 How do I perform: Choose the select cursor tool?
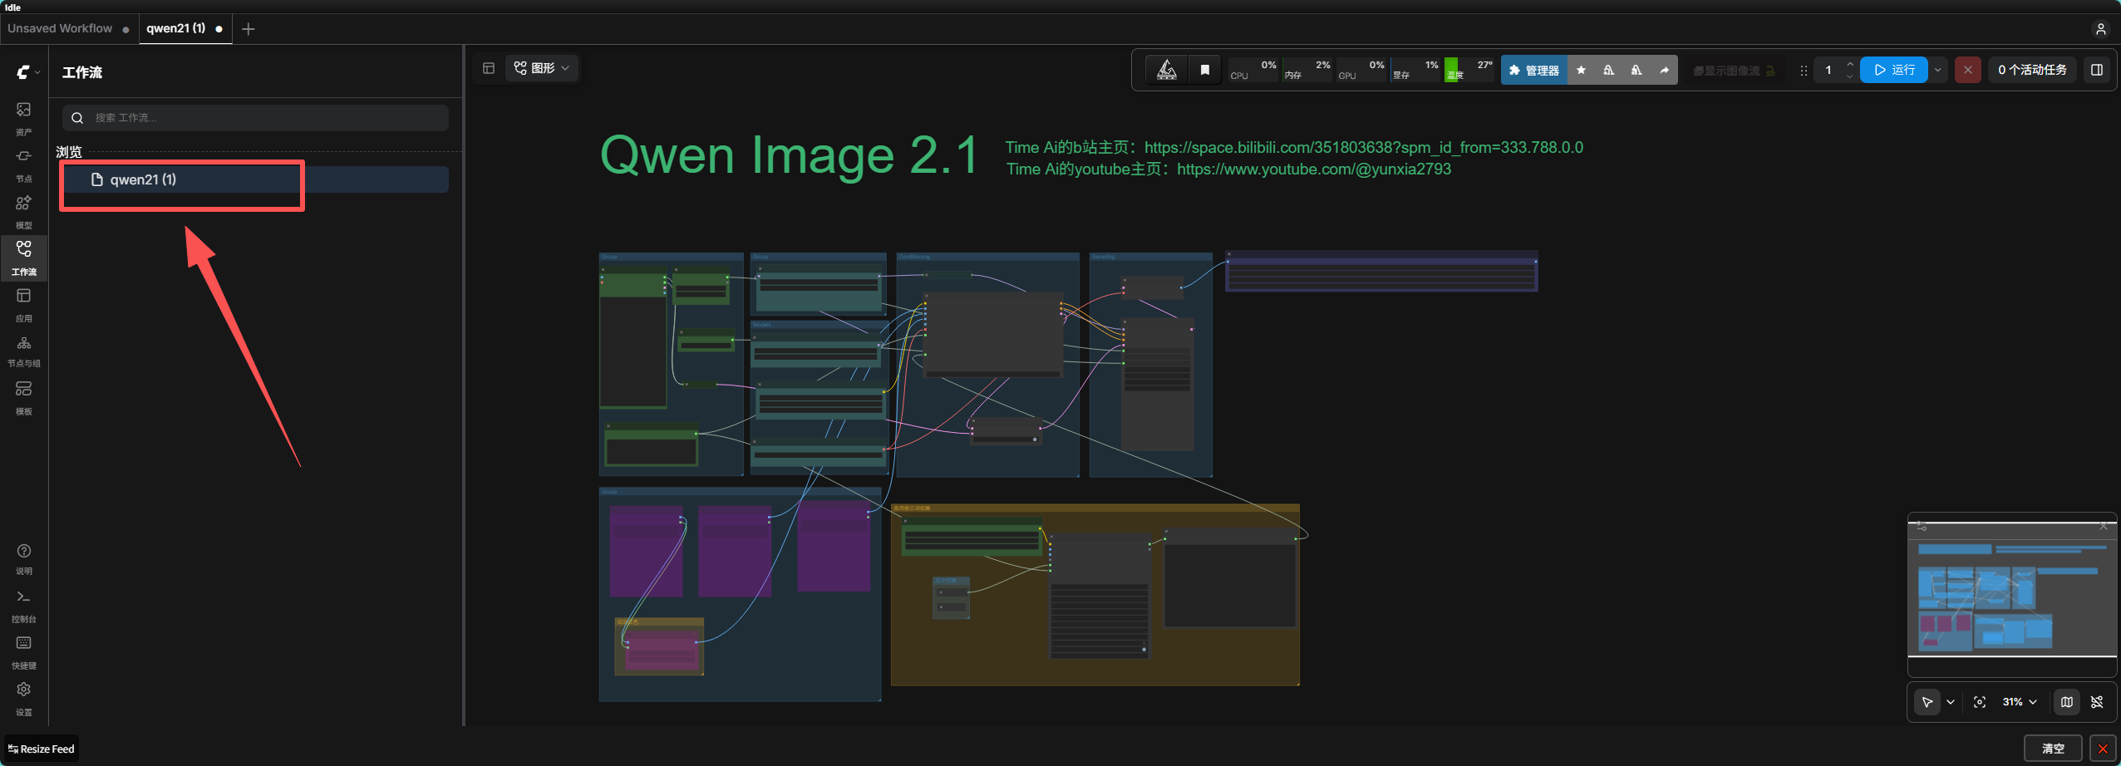point(1927,702)
